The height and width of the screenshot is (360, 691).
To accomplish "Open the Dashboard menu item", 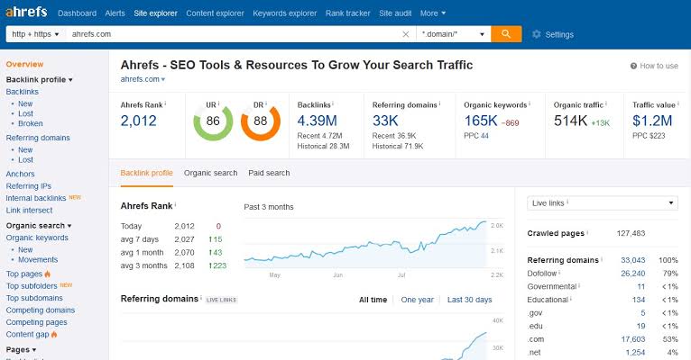I will [x=77, y=13].
